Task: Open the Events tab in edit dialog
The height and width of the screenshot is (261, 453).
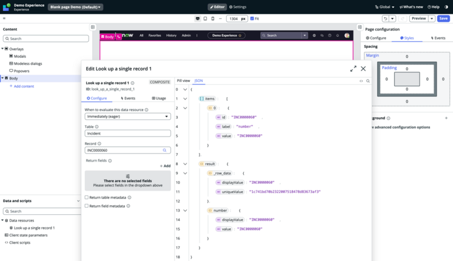Action: (x=128, y=98)
